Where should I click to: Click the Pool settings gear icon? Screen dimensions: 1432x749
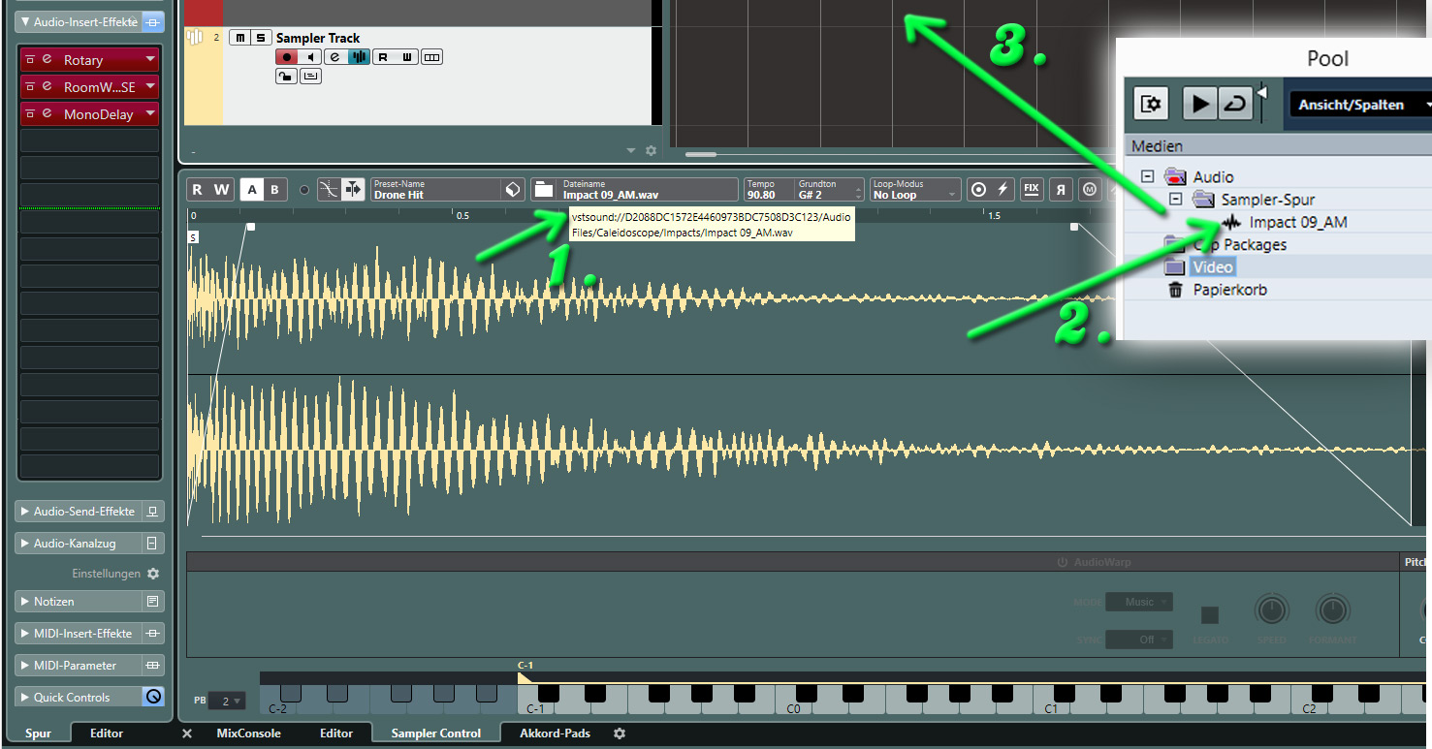click(x=1152, y=103)
